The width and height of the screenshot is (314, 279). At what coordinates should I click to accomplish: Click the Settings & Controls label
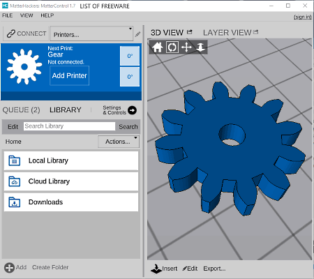point(114,110)
